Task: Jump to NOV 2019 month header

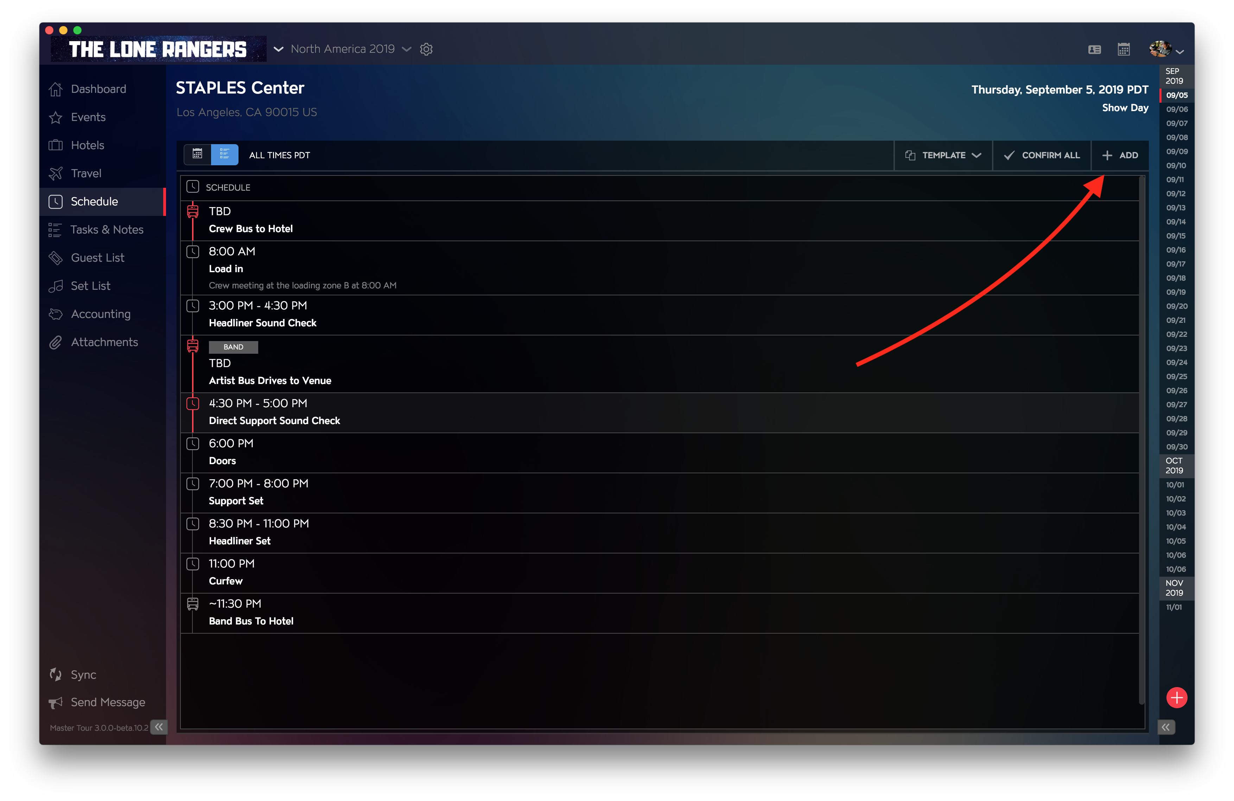Action: 1176,588
